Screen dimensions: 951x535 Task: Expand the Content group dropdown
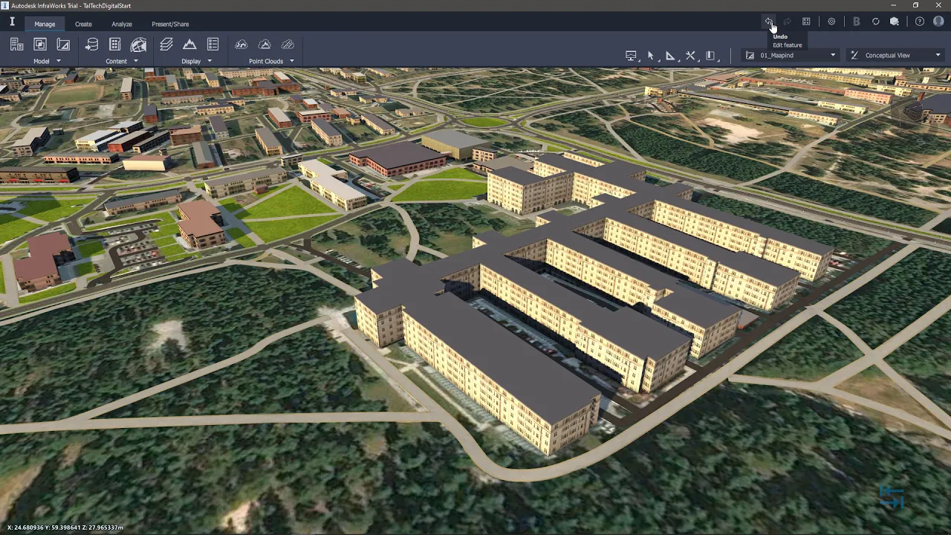tap(135, 61)
